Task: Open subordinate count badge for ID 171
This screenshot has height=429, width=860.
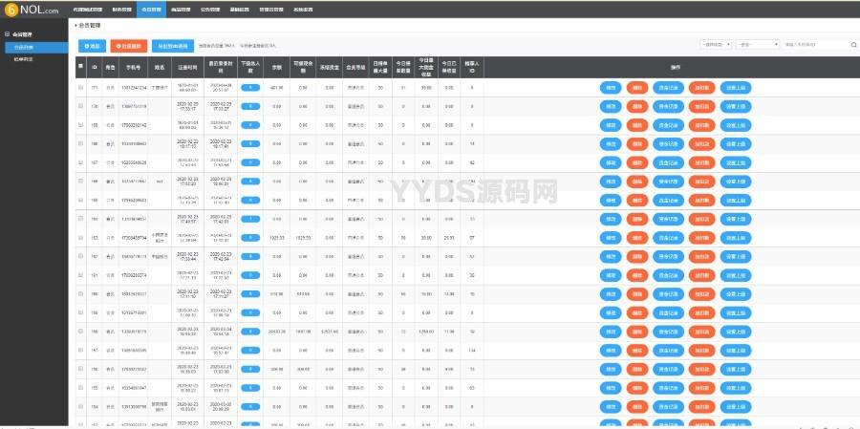Action: (x=249, y=88)
